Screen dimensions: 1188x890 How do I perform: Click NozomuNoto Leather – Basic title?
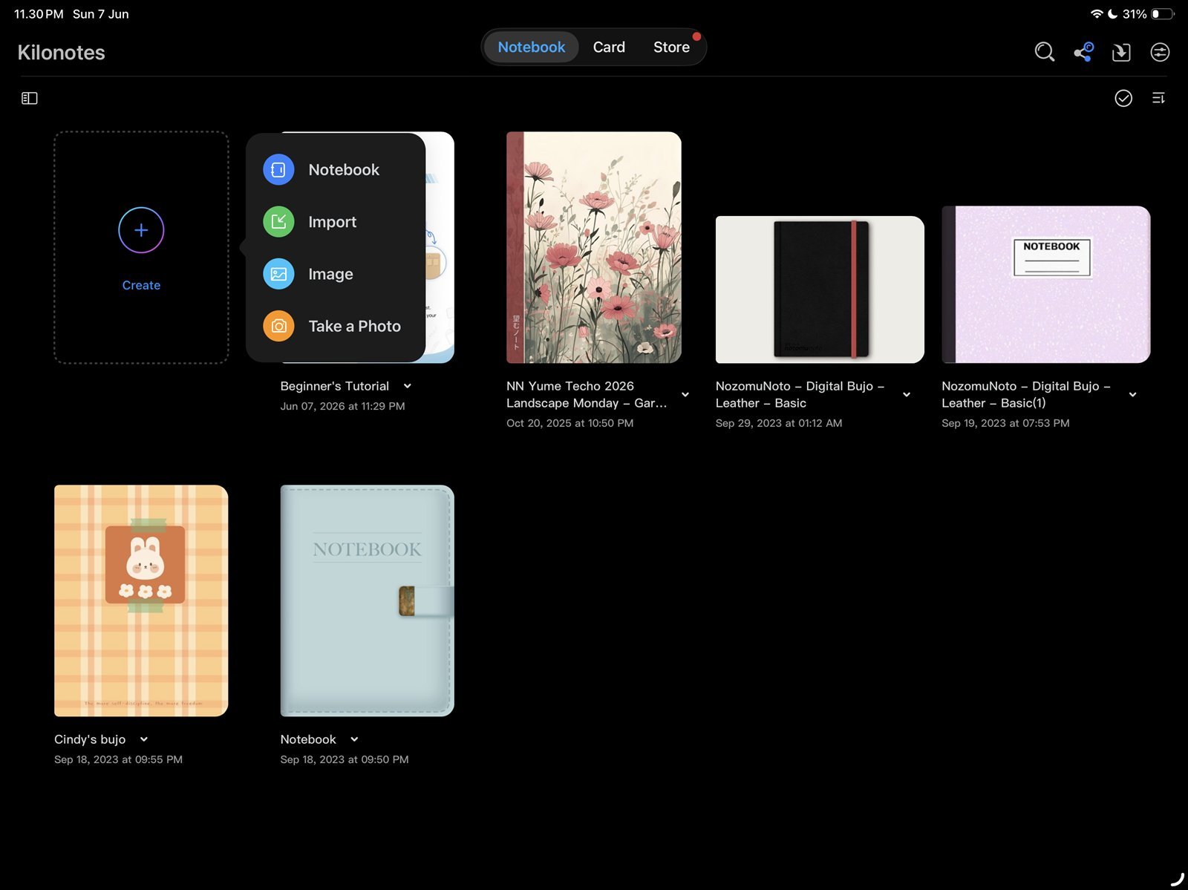pos(800,395)
